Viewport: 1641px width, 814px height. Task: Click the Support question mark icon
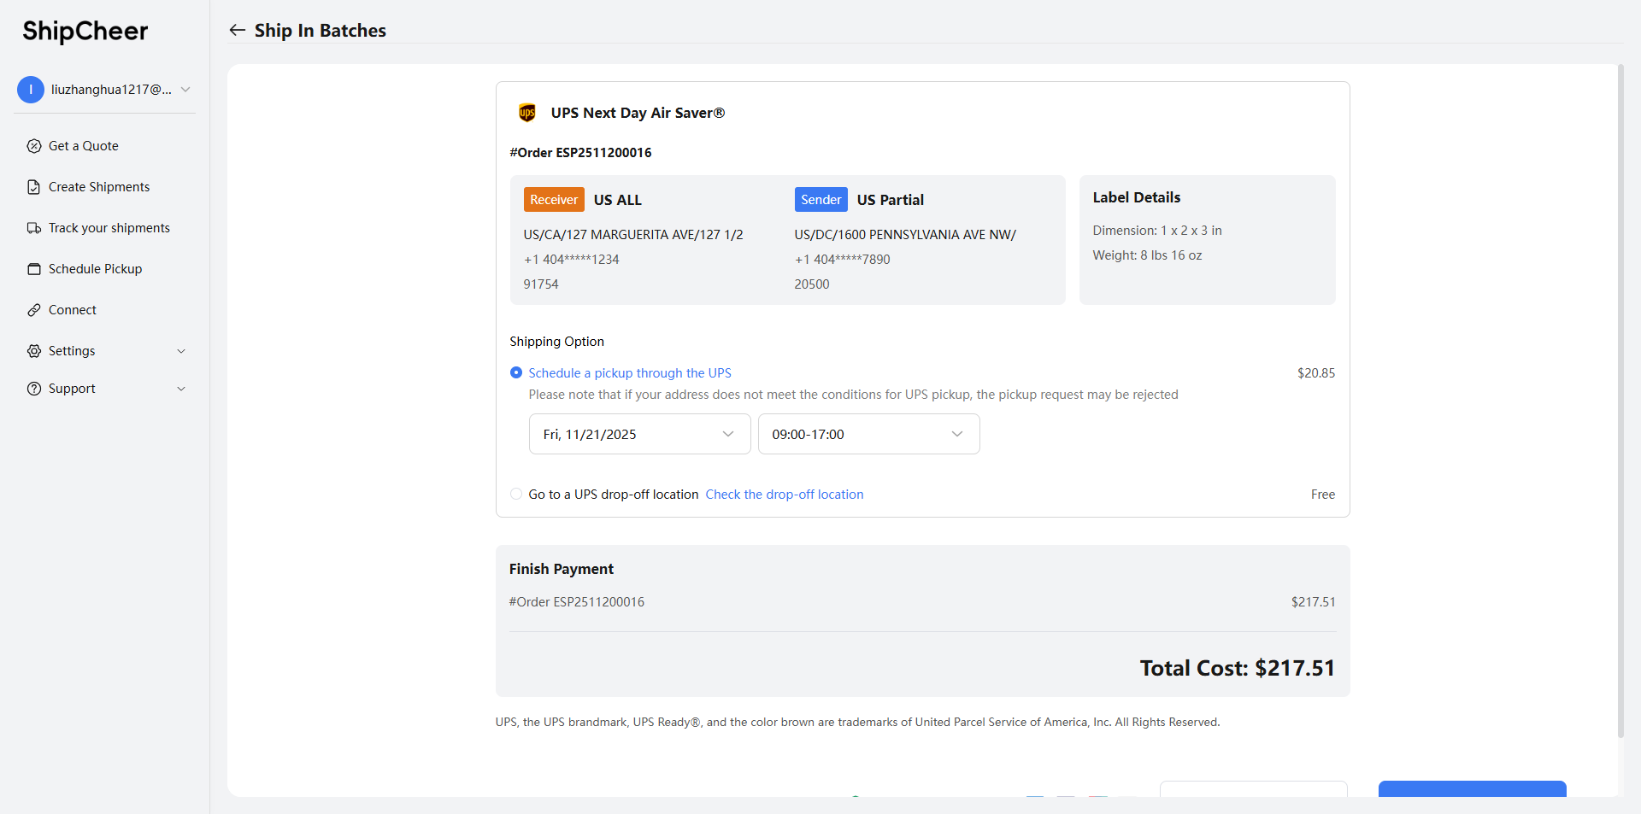pos(34,389)
